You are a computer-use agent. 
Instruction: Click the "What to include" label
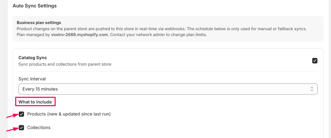[35, 102]
